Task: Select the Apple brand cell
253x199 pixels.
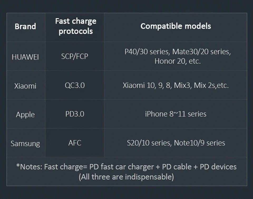Action: (25, 115)
